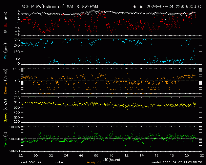Click the yellow 'Speed' axis label

(5, 117)
